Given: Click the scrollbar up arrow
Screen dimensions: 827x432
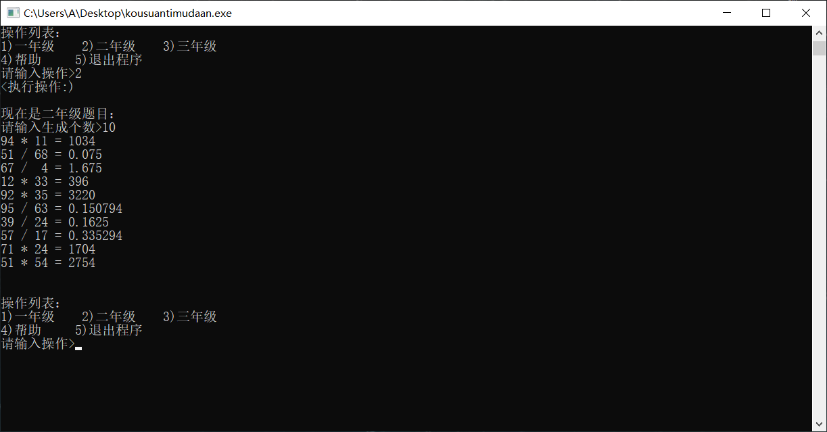Looking at the screenshot, I should (819, 32).
